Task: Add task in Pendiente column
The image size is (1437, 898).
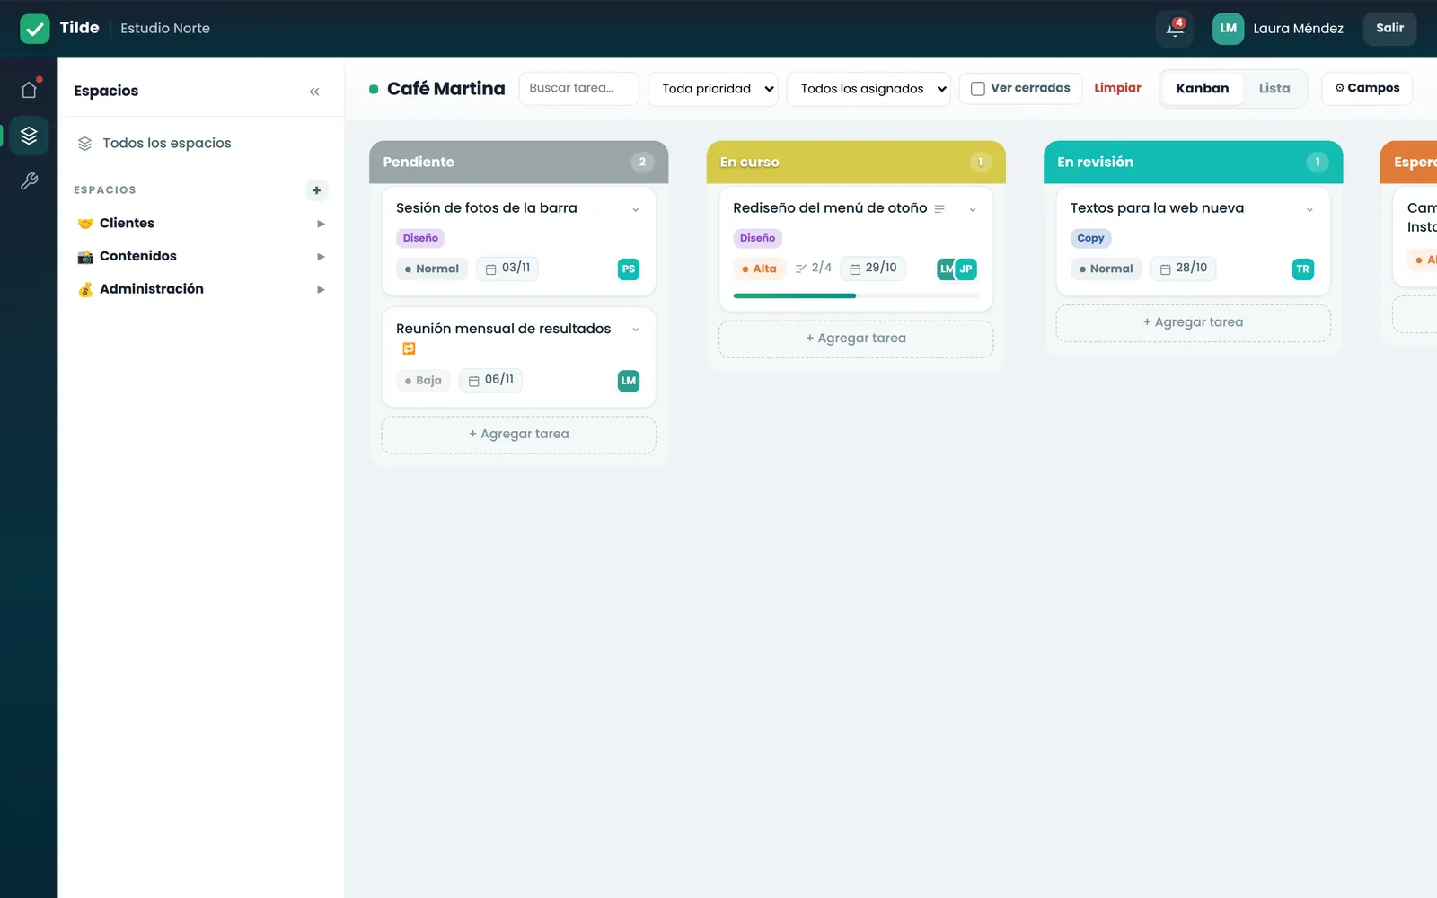Action: click(519, 435)
